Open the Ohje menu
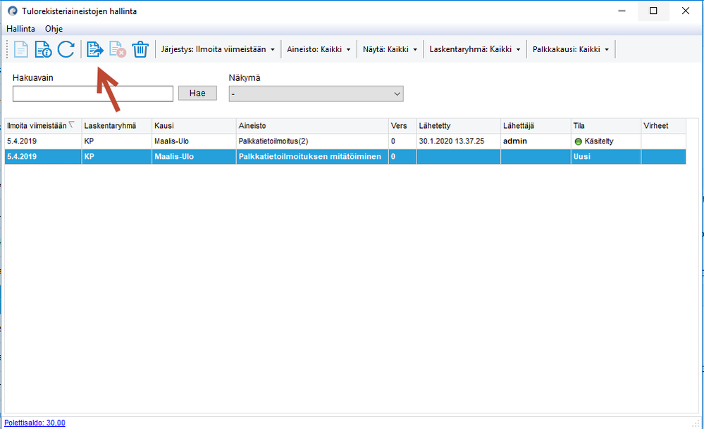704x429 pixels. tap(54, 29)
